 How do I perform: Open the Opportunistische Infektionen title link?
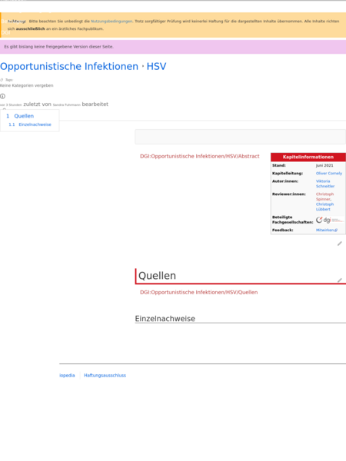click(69, 66)
